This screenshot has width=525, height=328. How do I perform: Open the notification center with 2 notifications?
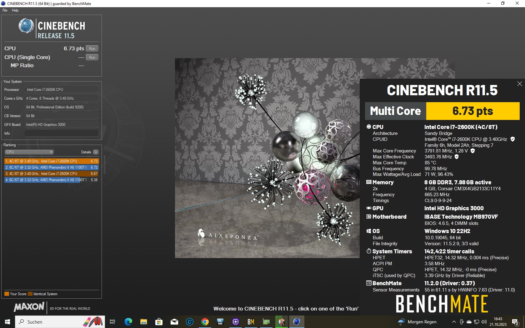pos(516,322)
